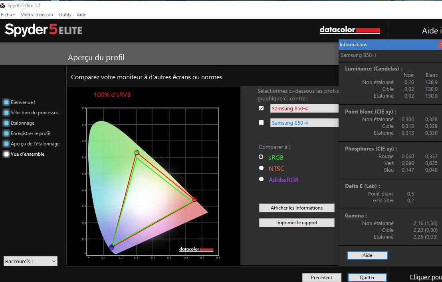442x282 pixels.
Task: Click the sRGB green label text
Action: click(276, 157)
